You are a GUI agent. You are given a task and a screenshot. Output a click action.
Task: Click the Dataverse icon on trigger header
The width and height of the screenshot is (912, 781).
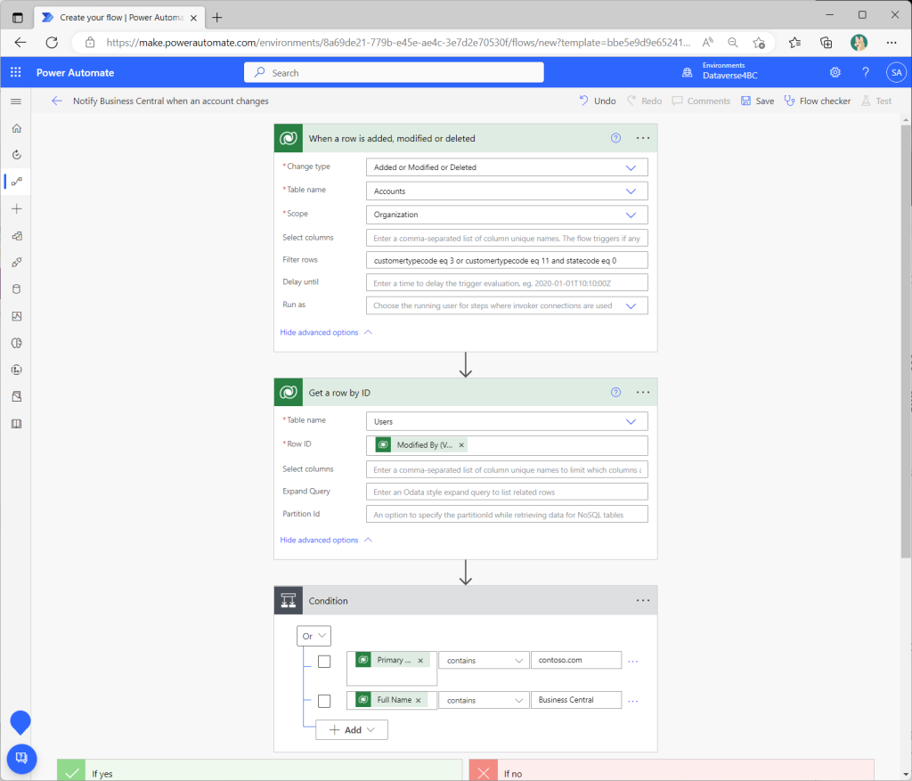coord(289,138)
